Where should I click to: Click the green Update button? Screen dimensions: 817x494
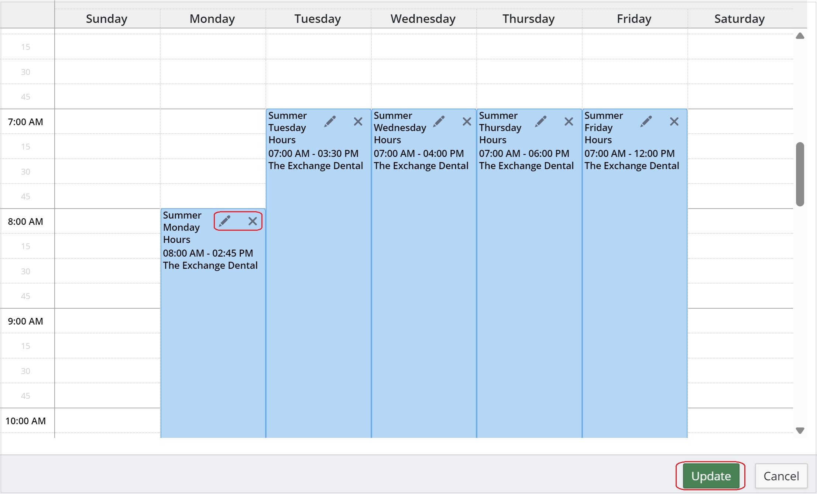[711, 476]
